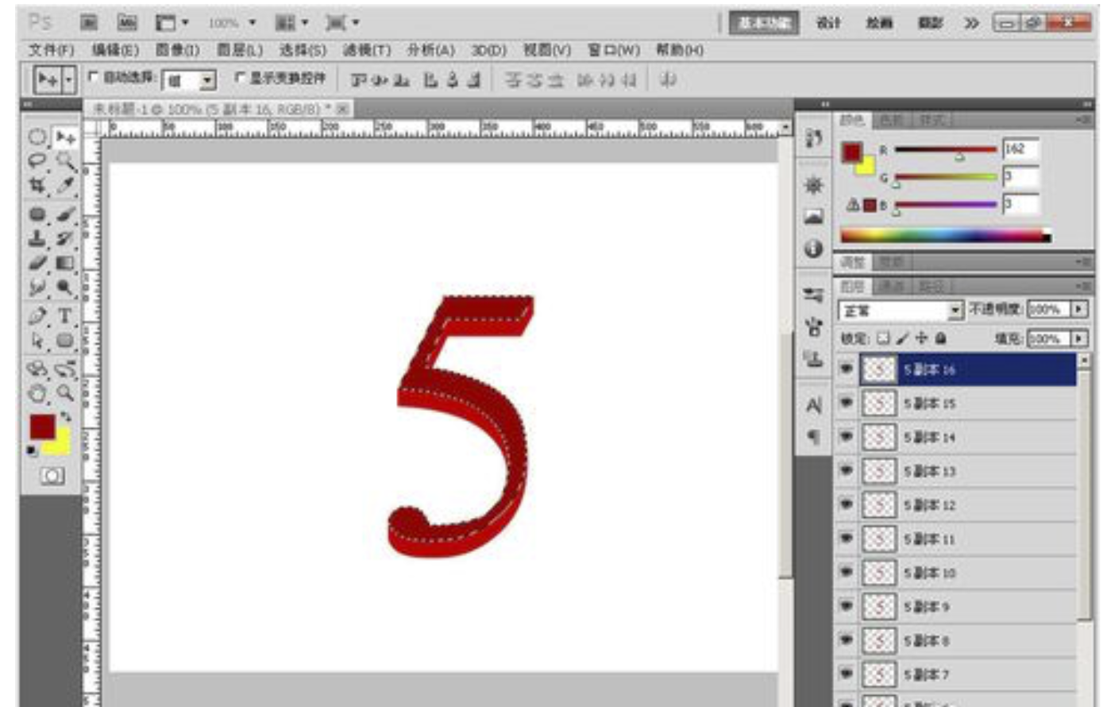Toggle lock image pixels brush icon
1107x707 pixels.
click(x=903, y=338)
